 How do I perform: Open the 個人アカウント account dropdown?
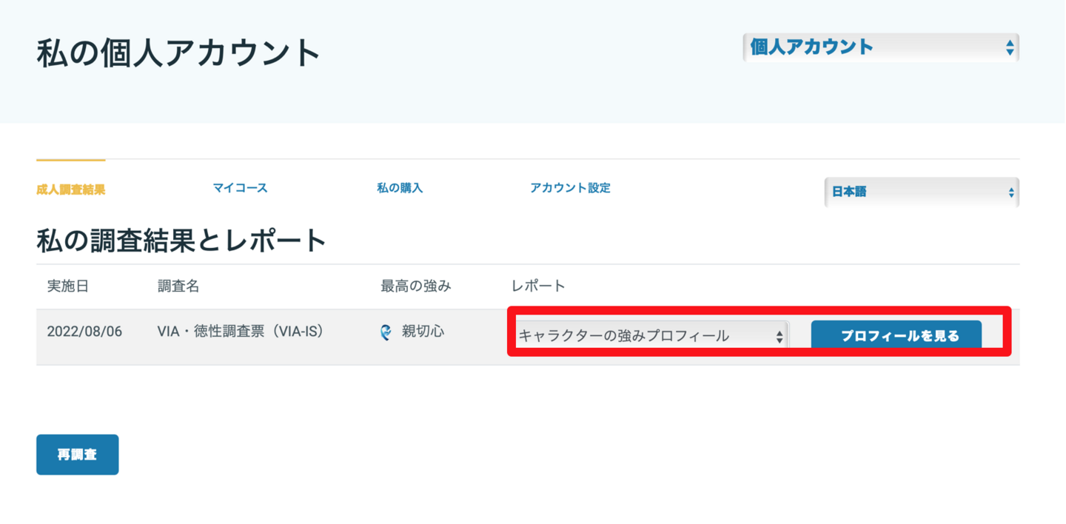tap(879, 48)
